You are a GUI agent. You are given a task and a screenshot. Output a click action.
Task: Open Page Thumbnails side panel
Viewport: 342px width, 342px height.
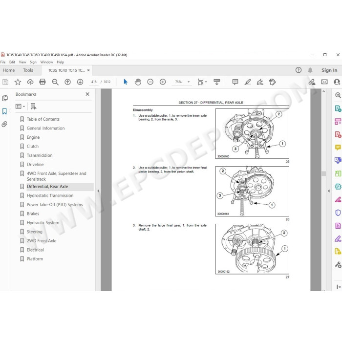tap(5, 98)
